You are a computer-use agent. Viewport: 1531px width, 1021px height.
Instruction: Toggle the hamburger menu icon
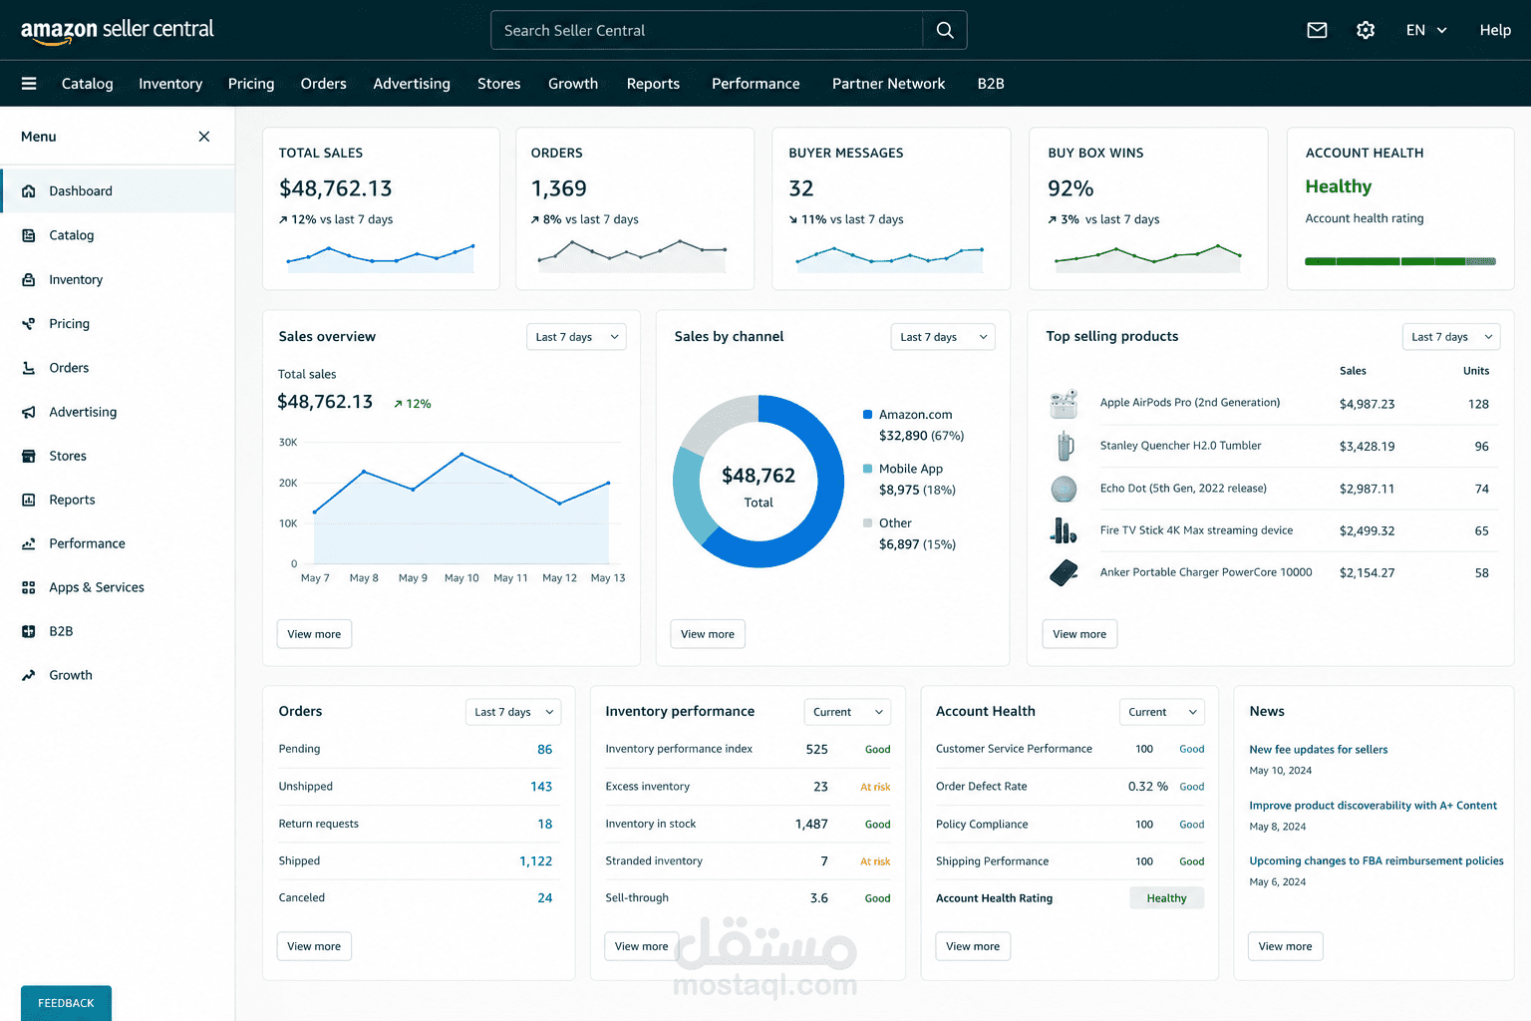click(29, 84)
